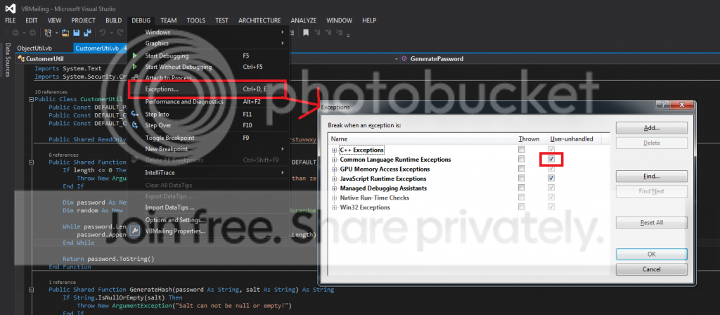
Task: Click the Find... button
Action: click(652, 176)
